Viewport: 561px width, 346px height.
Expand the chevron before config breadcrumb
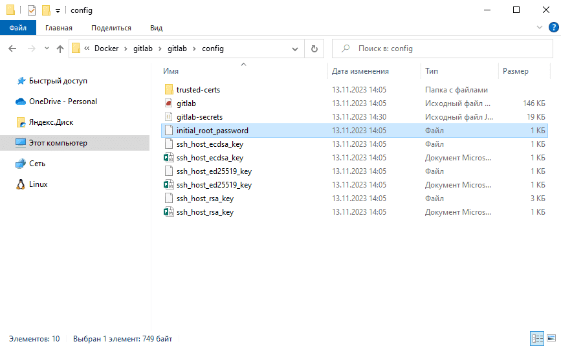click(x=194, y=49)
